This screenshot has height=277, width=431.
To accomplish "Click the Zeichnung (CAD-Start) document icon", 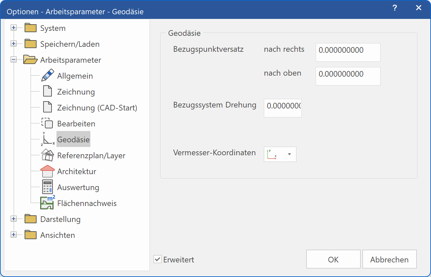I will [48, 107].
